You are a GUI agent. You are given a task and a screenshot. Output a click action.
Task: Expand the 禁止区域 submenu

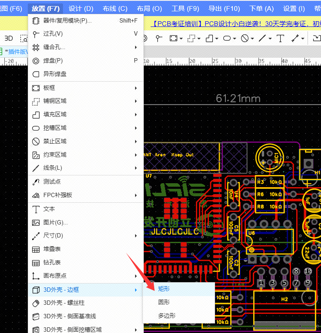pos(55,142)
